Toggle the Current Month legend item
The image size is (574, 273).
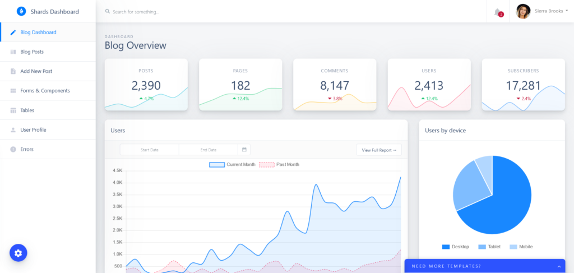click(x=232, y=165)
